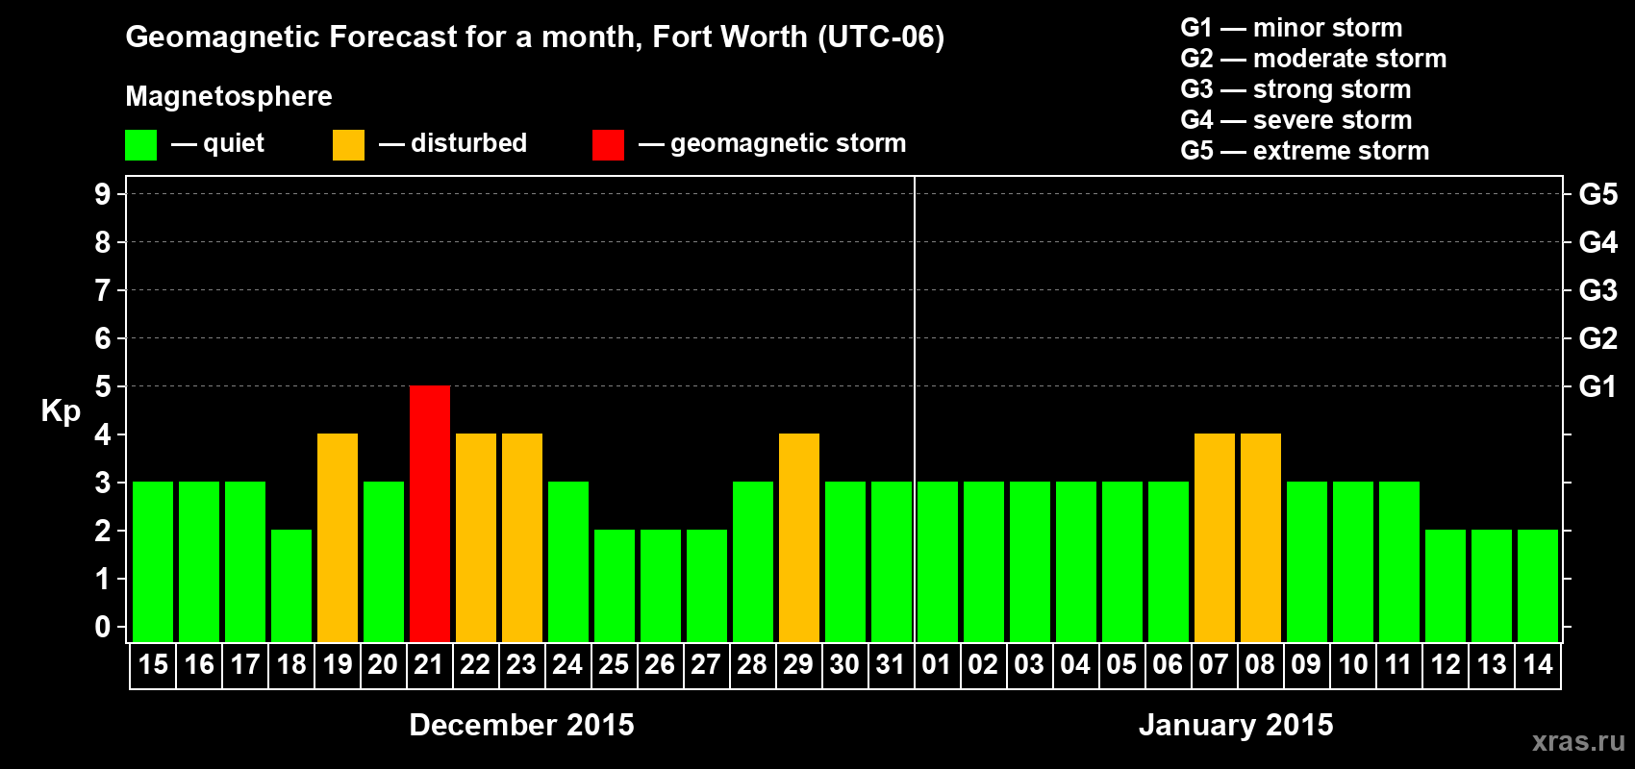Click date label 06 on the axis
1635x769 pixels.
(1168, 665)
